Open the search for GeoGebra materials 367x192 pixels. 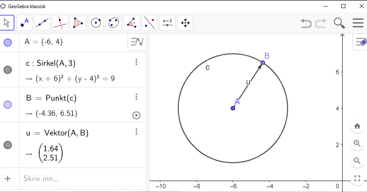coord(339,23)
